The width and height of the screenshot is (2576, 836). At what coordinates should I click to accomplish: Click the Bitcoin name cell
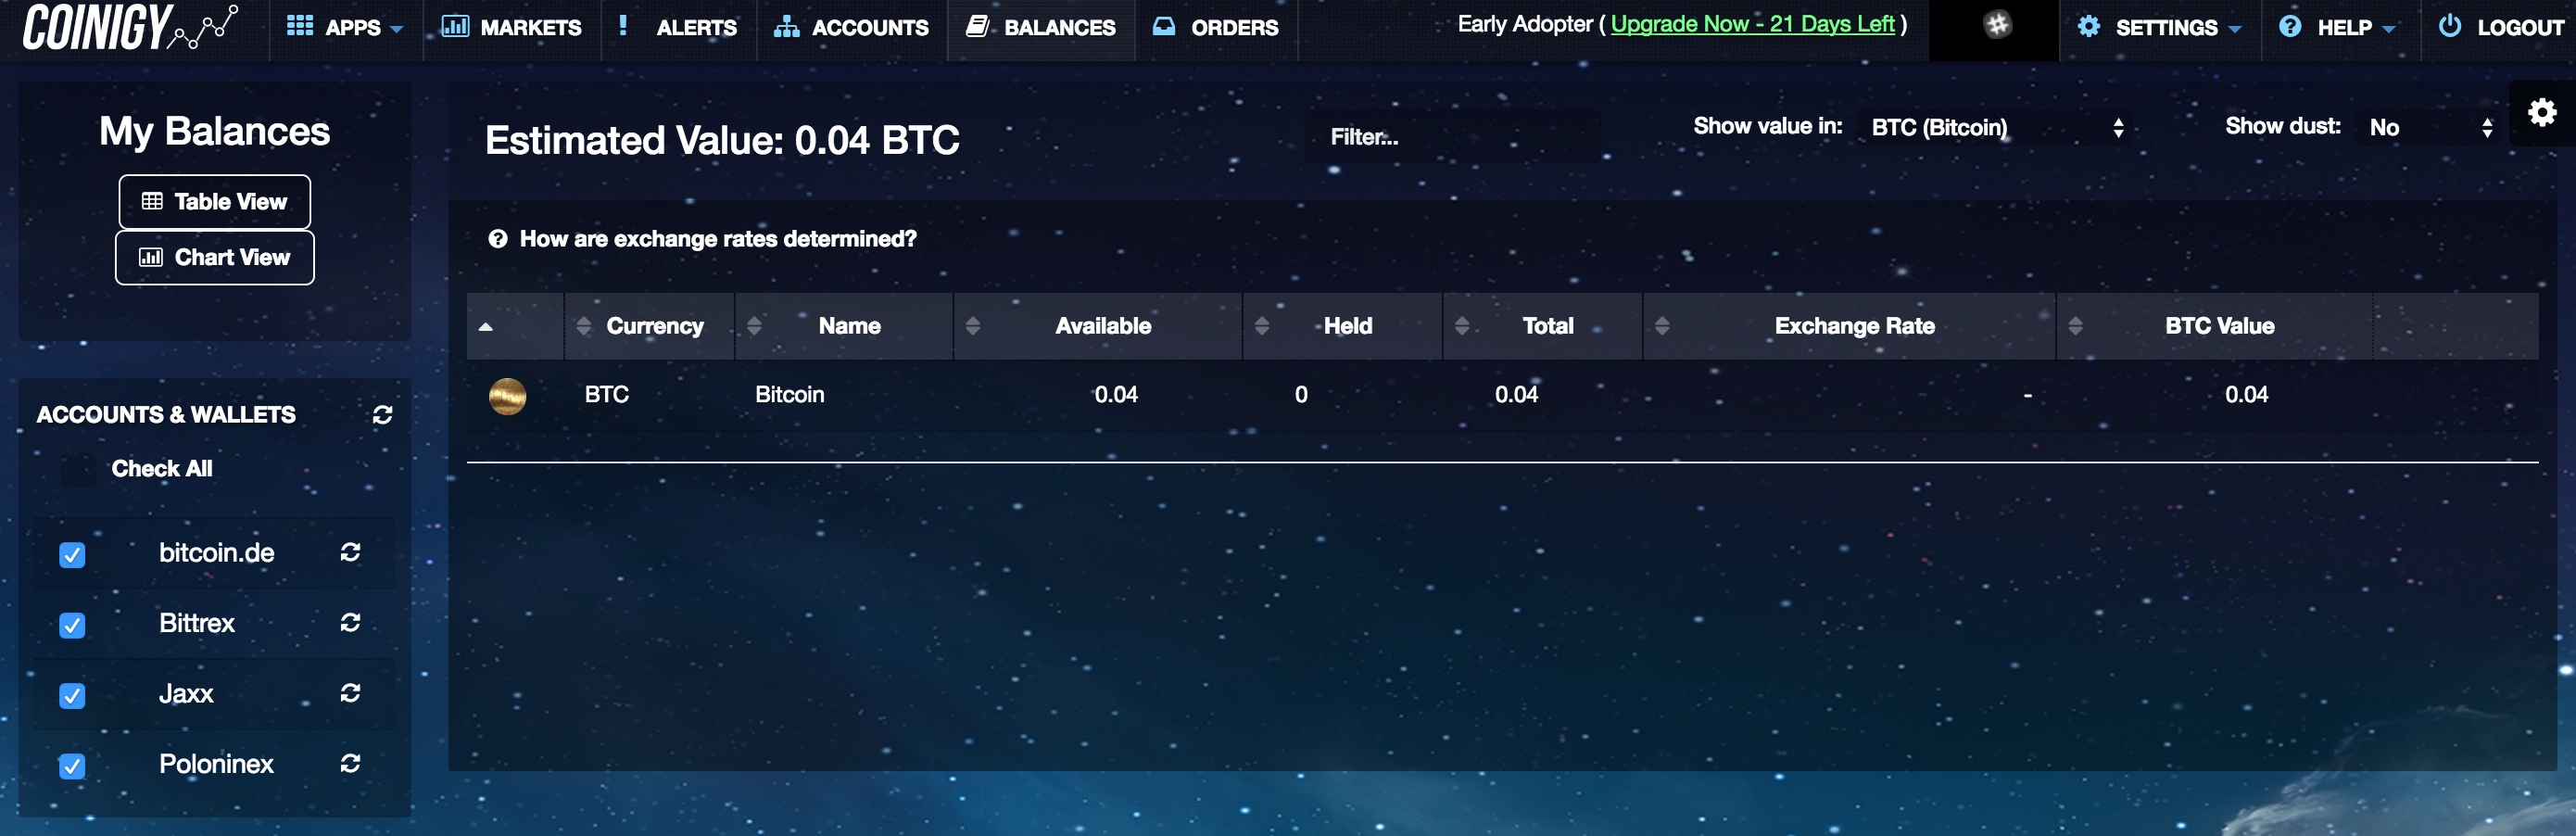(790, 395)
